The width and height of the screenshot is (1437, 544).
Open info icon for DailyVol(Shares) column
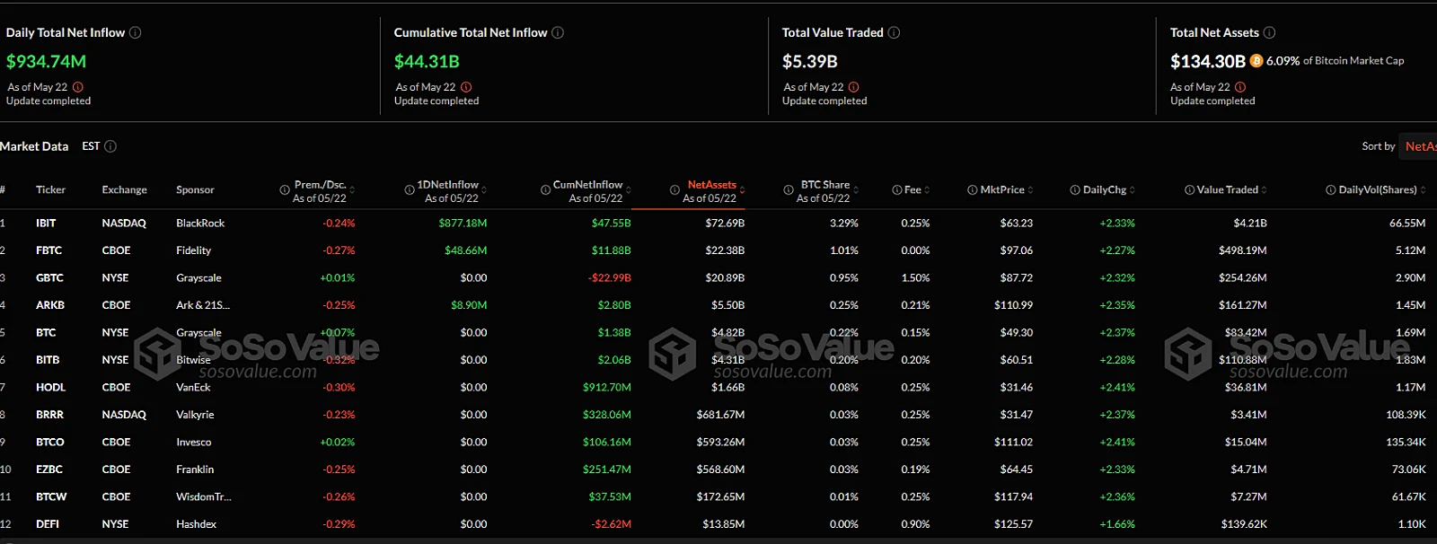point(1331,190)
